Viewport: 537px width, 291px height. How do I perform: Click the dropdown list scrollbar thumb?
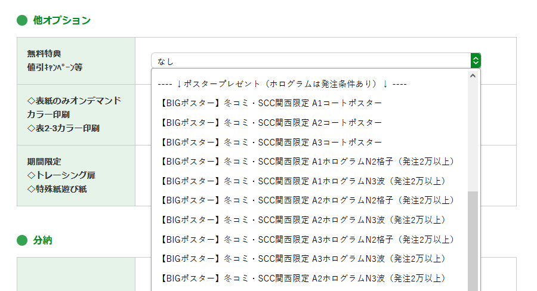(473, 241)
